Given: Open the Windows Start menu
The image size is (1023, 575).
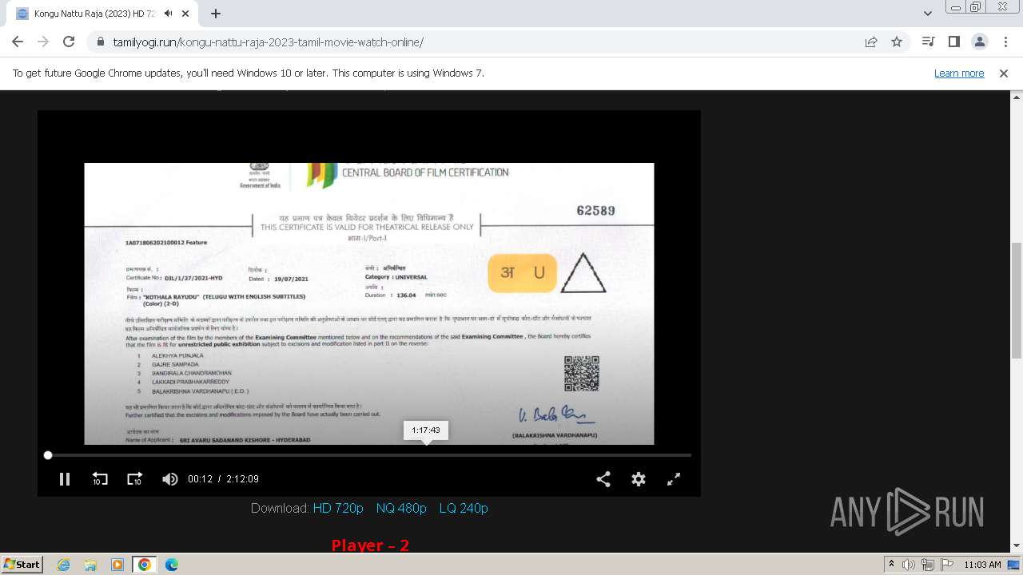Looking at the screenshot, I should click(x=22, y=565).
